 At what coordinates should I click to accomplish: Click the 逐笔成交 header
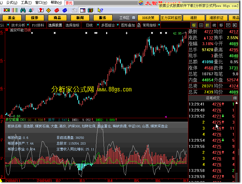point(213,98)
